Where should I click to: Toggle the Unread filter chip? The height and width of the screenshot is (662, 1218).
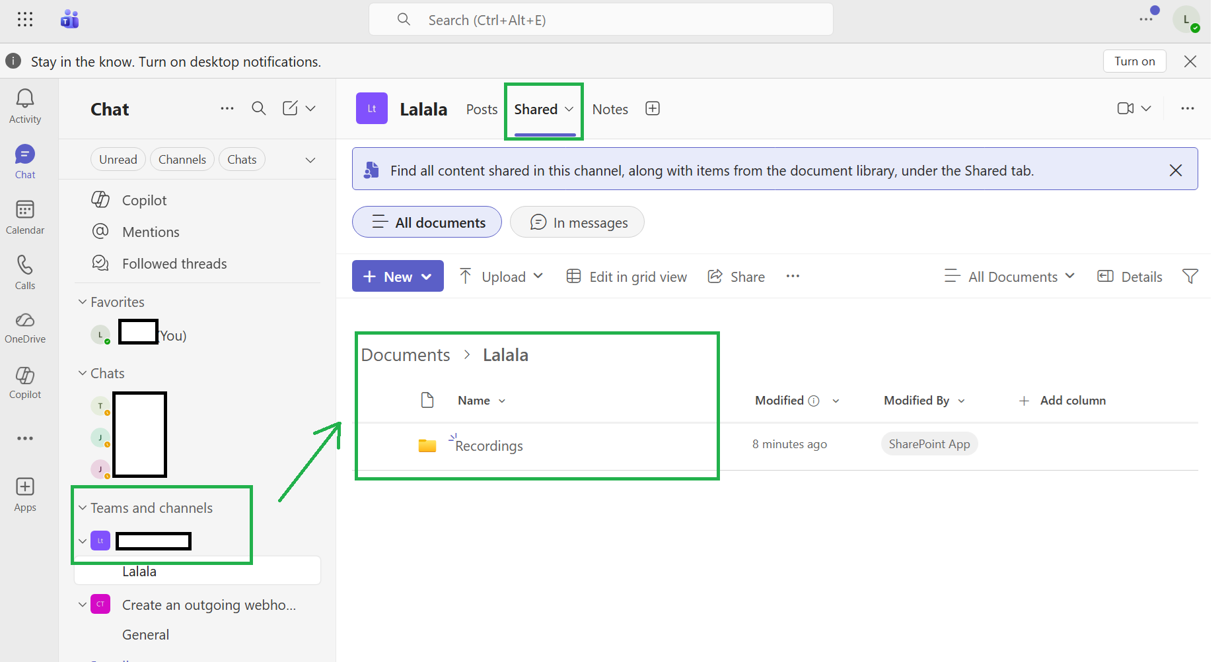coord(118,160)
